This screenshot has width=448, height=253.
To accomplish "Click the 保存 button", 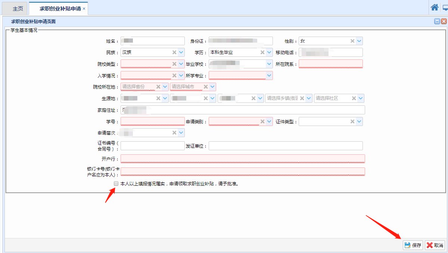I will 413,245.
